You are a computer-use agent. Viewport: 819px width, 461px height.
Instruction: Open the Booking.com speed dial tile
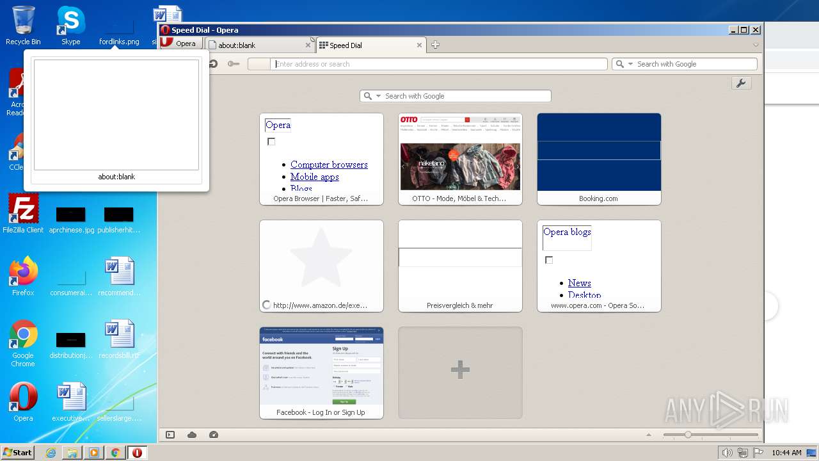click(x=599, y=159)
